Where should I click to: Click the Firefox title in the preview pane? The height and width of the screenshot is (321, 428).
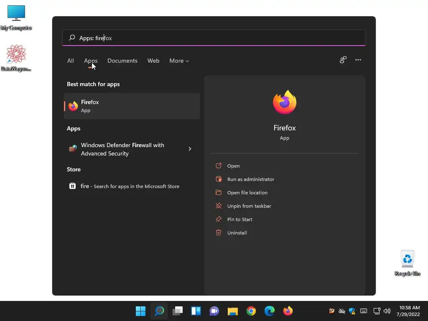tap(284, 128)
